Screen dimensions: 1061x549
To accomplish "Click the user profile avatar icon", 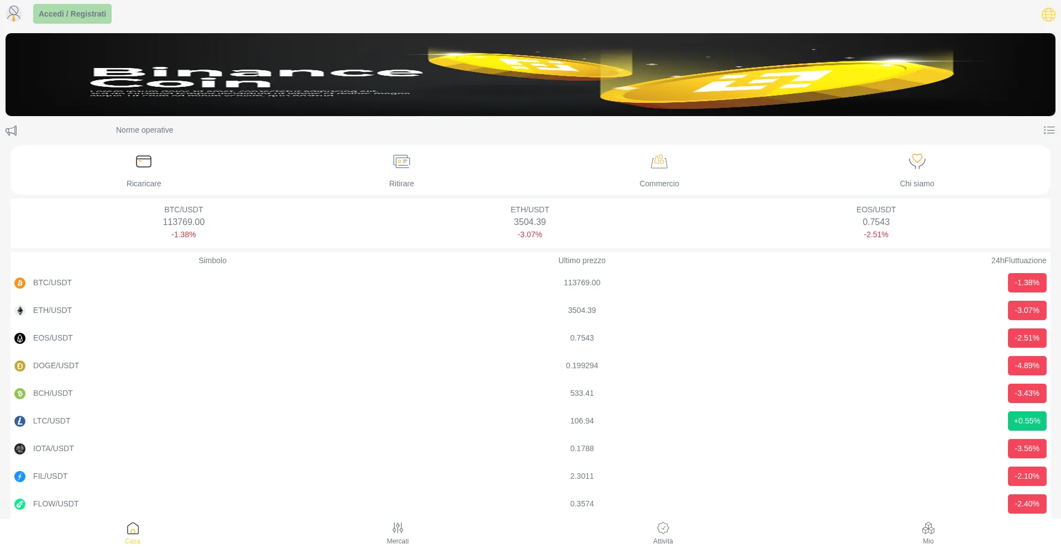I will coord(14,13).
